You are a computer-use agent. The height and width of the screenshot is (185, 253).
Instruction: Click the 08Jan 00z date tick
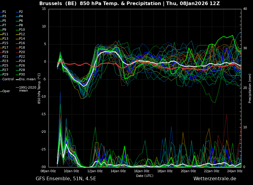[x=49, y=171]
